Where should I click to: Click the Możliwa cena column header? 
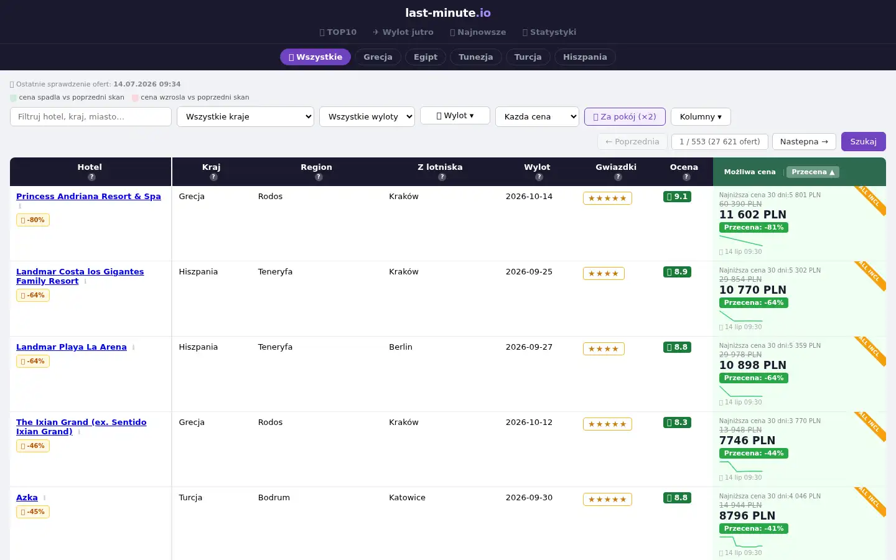tap(750, 172)
